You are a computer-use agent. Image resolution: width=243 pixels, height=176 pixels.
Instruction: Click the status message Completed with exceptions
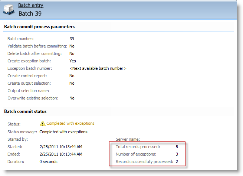[x=63, y=132]
